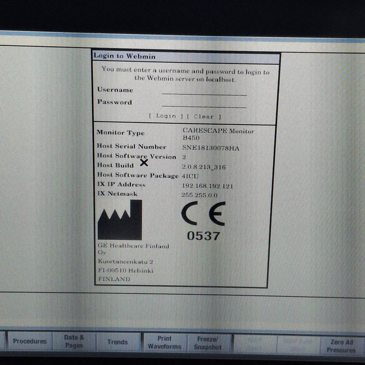Click the 'You must enter a username' message
Viewport: 365px width, 365px height.
click(x=185, y=75)
